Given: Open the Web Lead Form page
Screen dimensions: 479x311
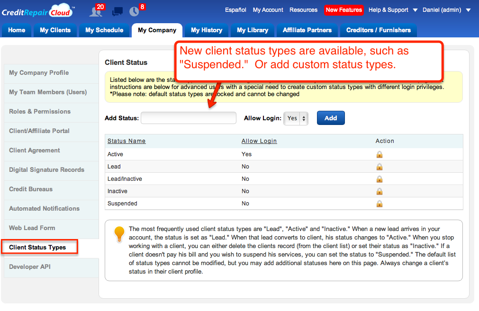Looking at the screenshot, I should pyautogui.click(x=51, y=228).
